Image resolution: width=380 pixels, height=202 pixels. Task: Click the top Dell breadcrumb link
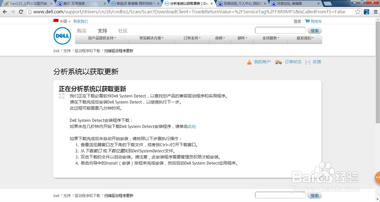(x=56, y=51)
